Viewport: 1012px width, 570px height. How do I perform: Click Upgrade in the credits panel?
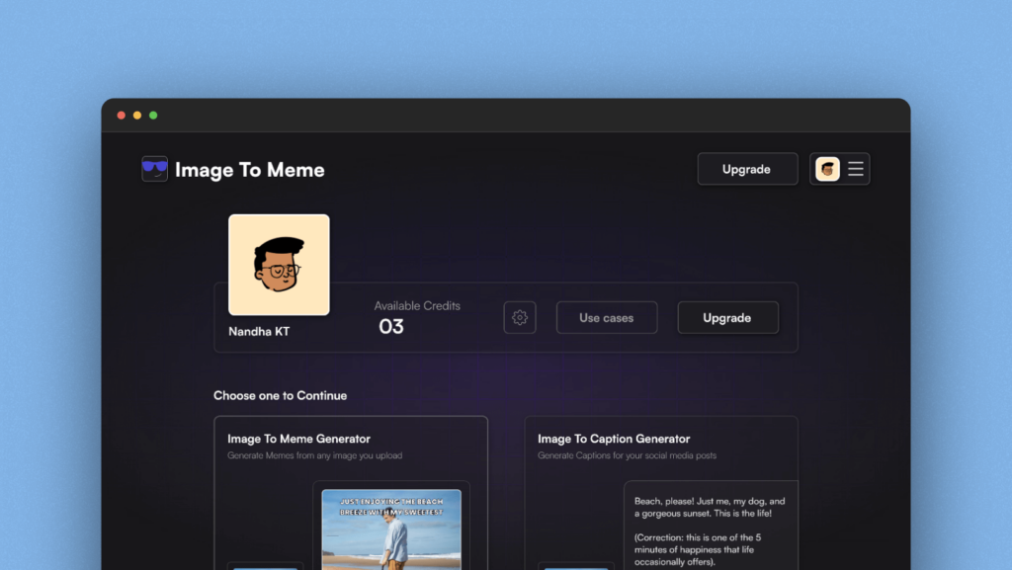(x=727, y=318)
